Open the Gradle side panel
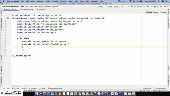Viewport: 170px width, 96px height. point(169,12)
